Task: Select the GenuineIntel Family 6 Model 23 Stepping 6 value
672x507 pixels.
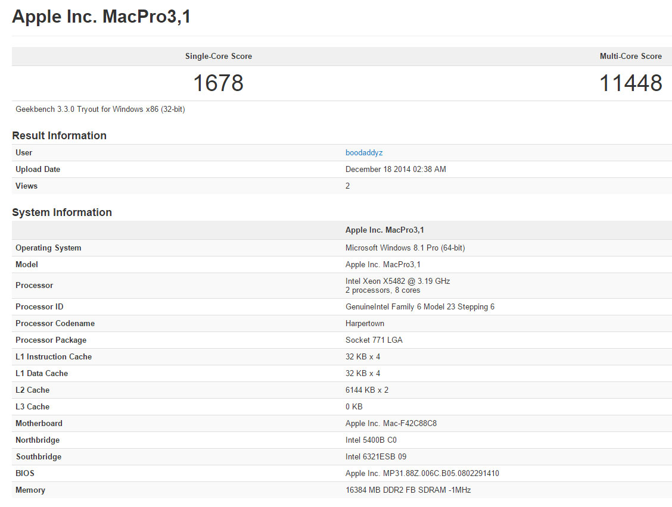Action: pyautogui.click(x=420, y=306)
